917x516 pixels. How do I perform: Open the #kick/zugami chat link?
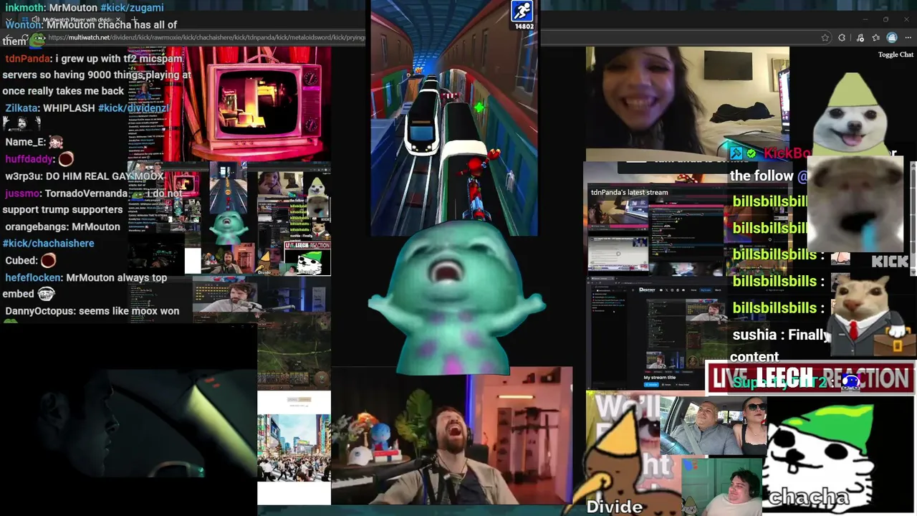pyautogui.click(x=132, y=7)
